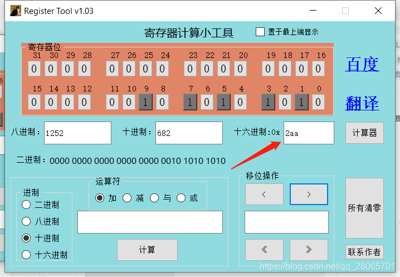Viewport: 400px width, 277px height.
Task: Toggle register bit 22
Action: coord(207,69)
